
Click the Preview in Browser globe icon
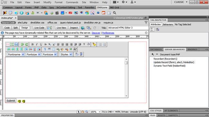[x=83, y=28]
